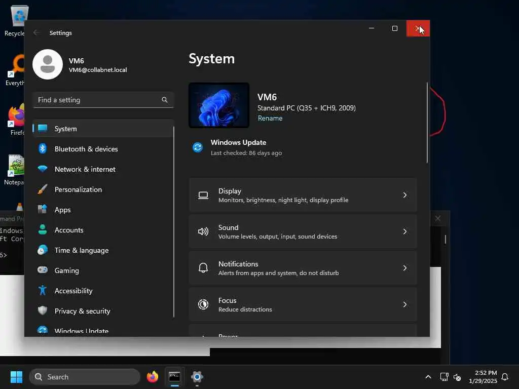Click the settings content vertical scrollbar
519x389 pixels.
[427, 123]
